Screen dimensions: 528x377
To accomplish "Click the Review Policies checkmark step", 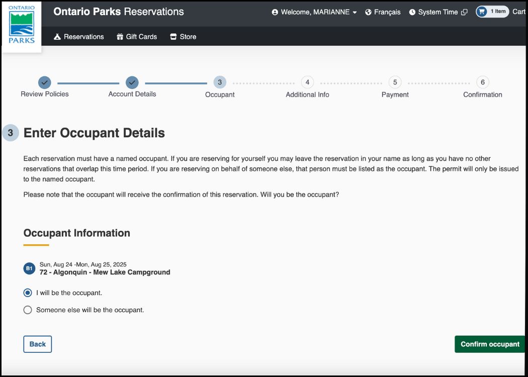I will (44, 82).
